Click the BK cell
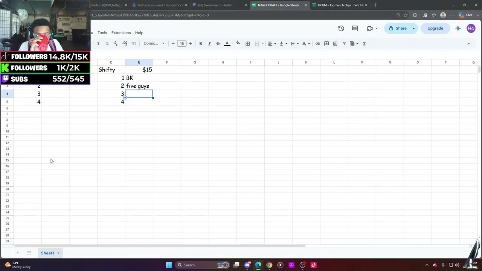The image size is (482, 271). point(139,78)
